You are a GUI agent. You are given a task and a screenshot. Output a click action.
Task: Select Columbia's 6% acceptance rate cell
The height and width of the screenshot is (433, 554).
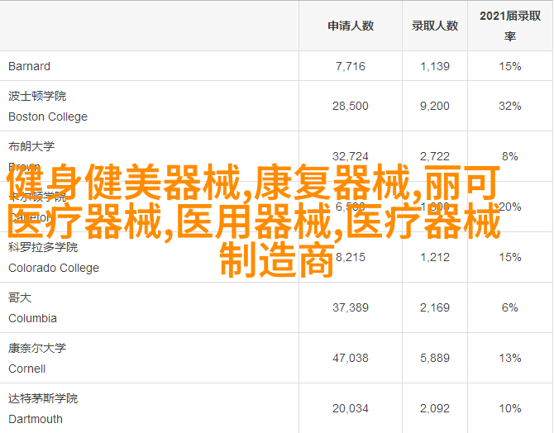coord(510,307)
